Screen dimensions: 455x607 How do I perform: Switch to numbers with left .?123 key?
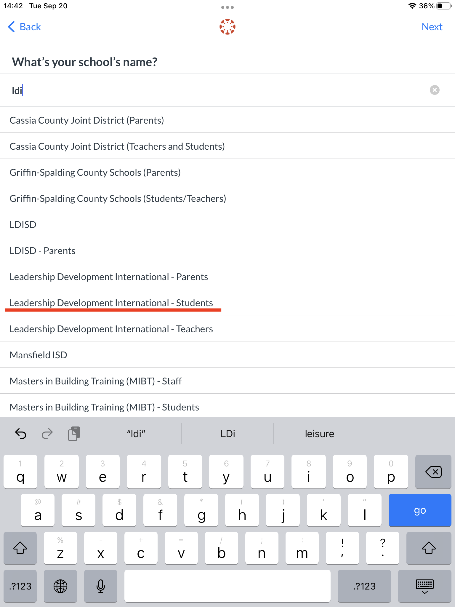click(x=20, y=586)
